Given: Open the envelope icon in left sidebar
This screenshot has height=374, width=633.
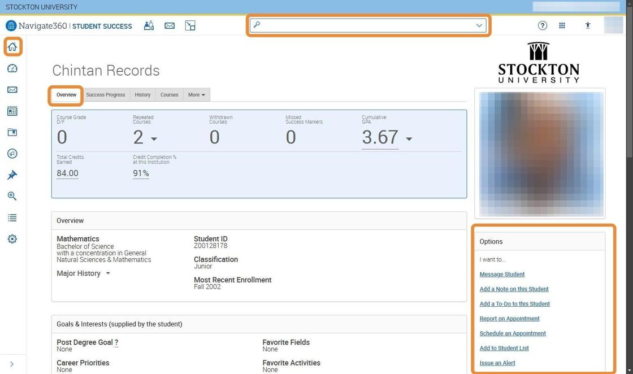Looking at the screenshot, I should pyautogui.click(x=12, y=90).
